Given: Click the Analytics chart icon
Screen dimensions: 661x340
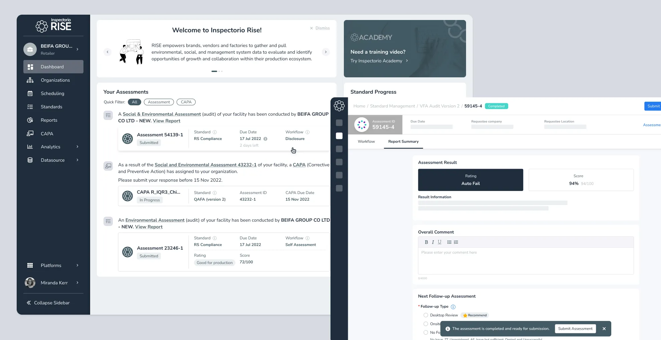Looking at the screenshot, I should (x=30, y=147).
